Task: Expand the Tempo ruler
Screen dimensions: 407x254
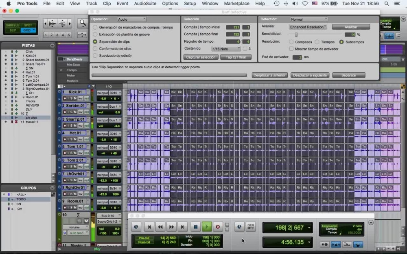Action: 61,70
